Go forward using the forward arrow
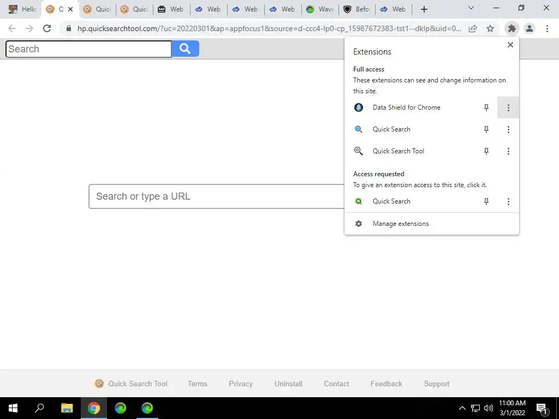Screen dimensions: 559x419 pyautogui.click(x=29, y=28)
